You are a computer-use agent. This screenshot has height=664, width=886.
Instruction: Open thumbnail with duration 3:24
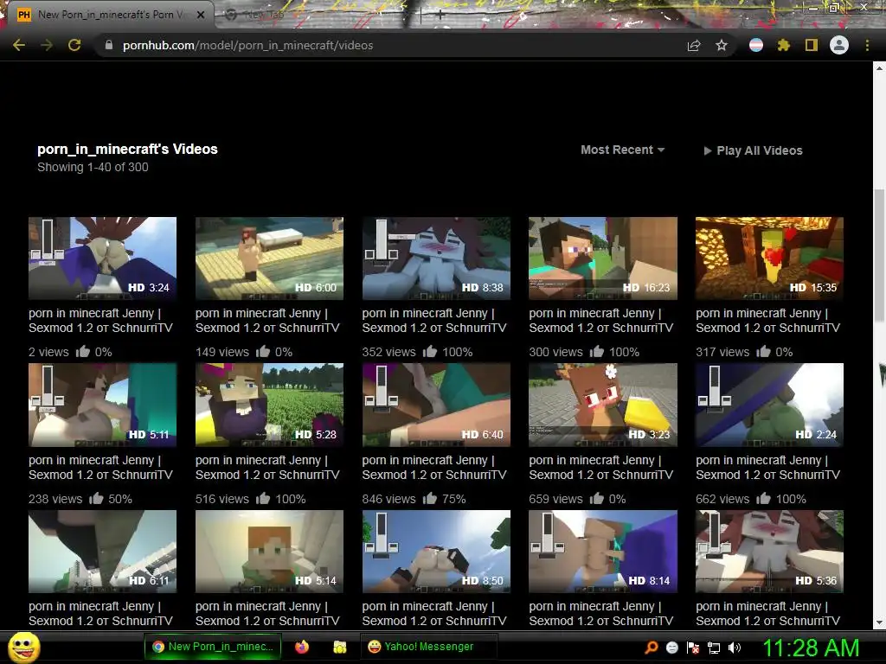[x=102, y=259]
